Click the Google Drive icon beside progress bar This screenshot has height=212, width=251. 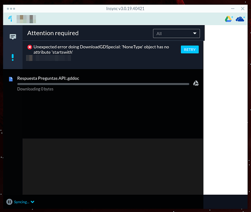pyautogui.click(x=196, y=83)
